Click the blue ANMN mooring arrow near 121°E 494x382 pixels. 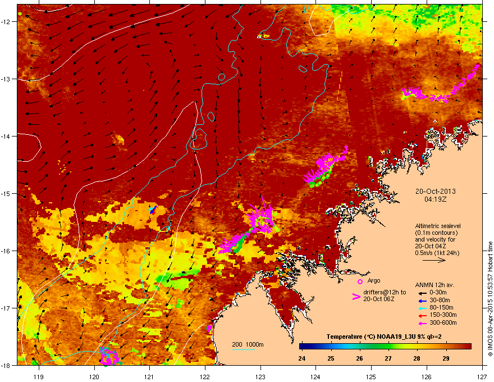(x=153, y=210)
